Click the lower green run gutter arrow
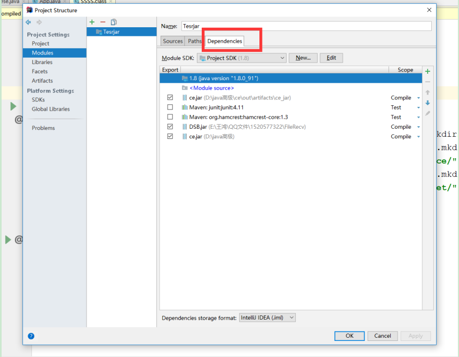This screenshot has width=459, height=357. [x=8, y=239]
